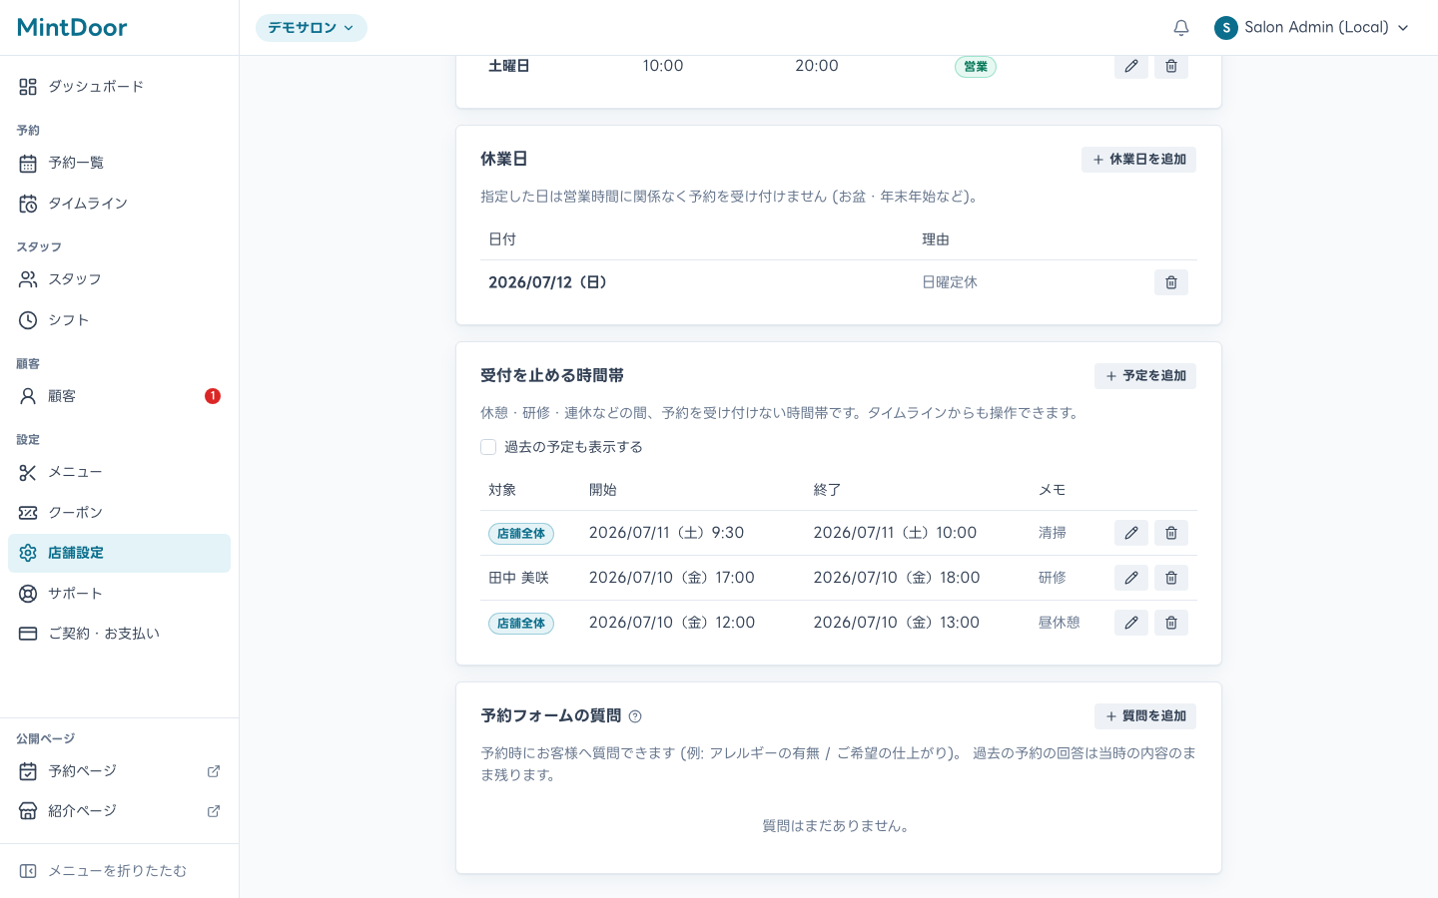
Task: Delete the 清掃 blocked time entry
Action: coord(1171,533)
